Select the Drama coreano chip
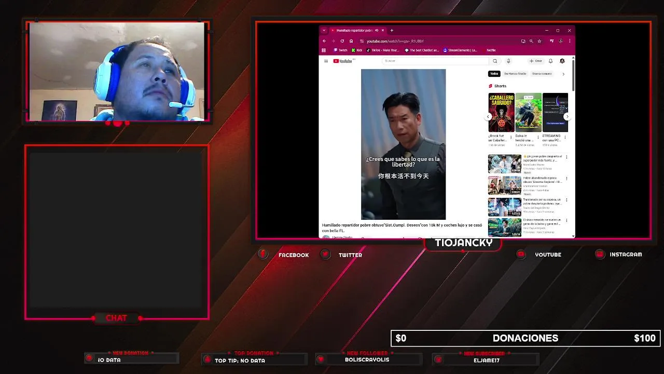The height and width of the screenshot is (374, 664). [542, 74]
